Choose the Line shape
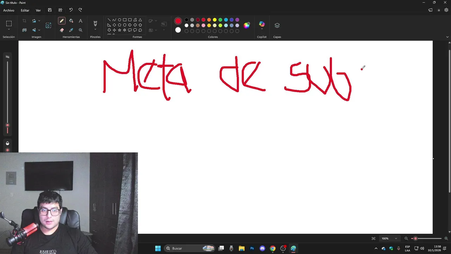Screen dimensions: 451x254 tap(109, 20)
